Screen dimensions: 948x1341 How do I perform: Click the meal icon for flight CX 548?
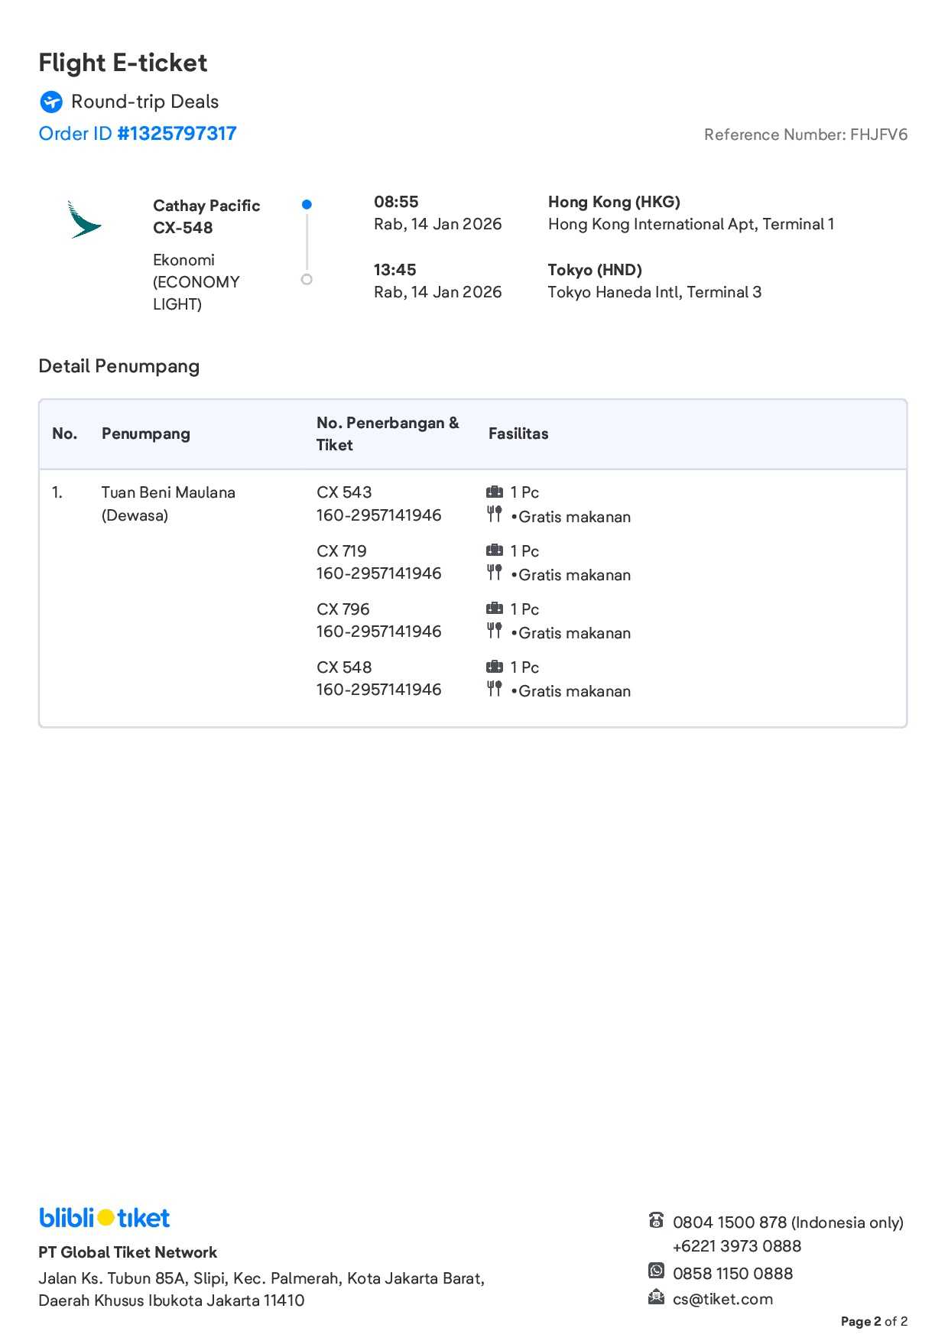click(x=495, y=689)
